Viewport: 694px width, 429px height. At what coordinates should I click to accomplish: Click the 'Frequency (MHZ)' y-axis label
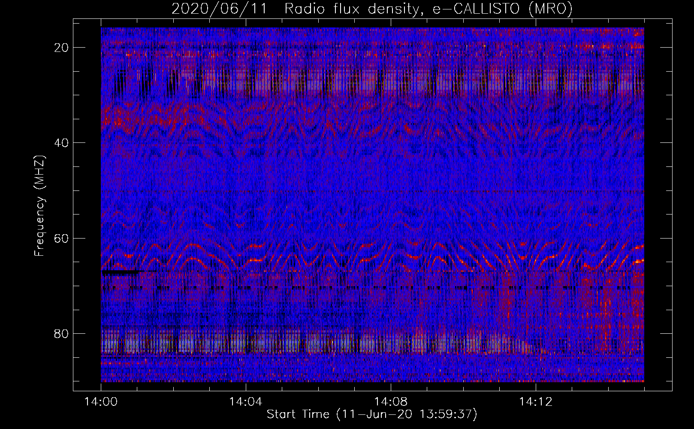click(39, 206)
